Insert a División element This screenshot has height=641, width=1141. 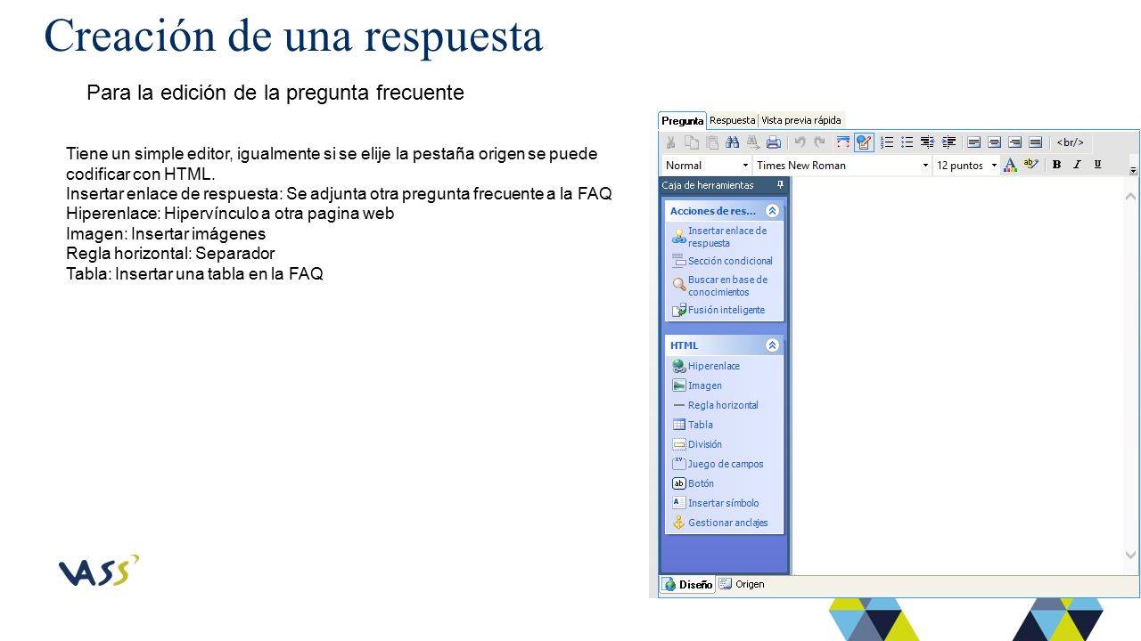coord(697,444)
